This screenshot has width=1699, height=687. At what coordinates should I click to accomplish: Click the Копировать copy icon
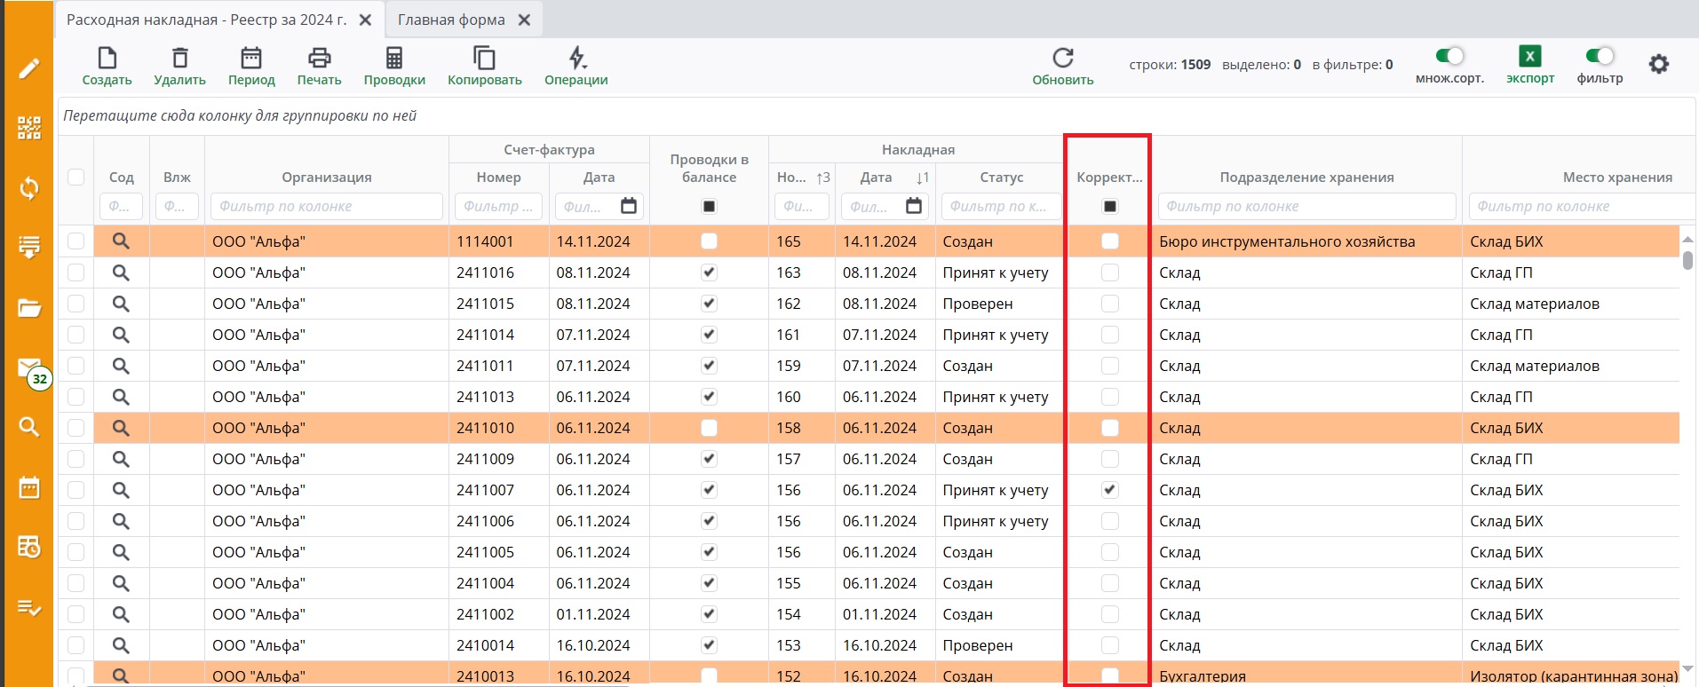484,59
